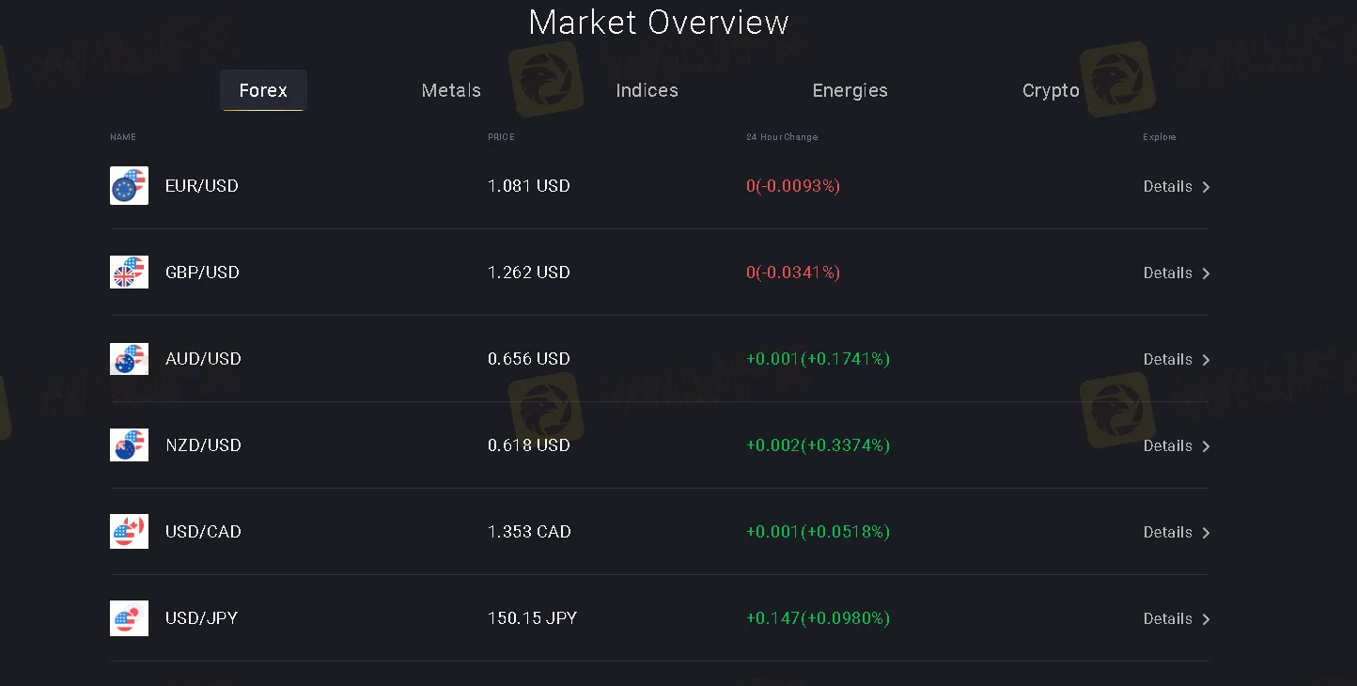Screen dimensions: 1357x686
Task: Open the Energies tab
Action: click(x=850, y=90)
